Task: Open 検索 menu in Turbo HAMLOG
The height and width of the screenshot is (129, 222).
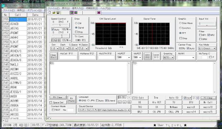Action: tap(21, 10)
